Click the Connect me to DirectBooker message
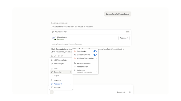Image resolution: width=181 pixels, height=101 pixels. point(117,14)
